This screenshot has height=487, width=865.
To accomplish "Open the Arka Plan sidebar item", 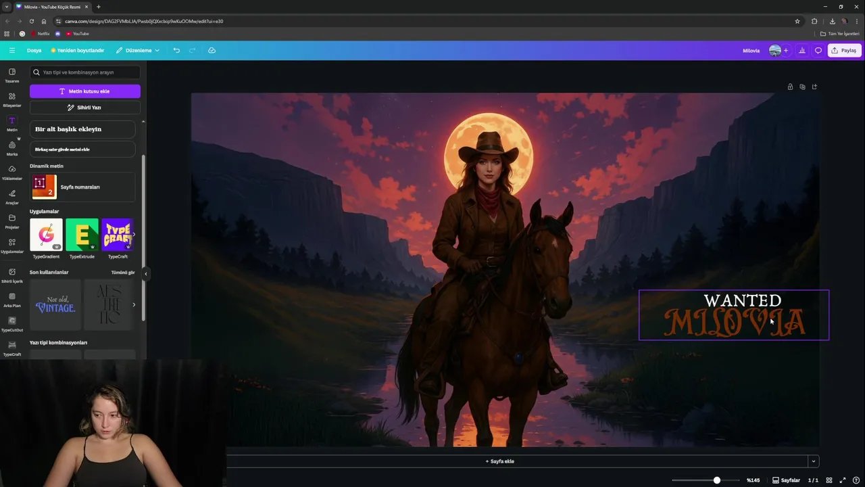I will pos(12,300).
